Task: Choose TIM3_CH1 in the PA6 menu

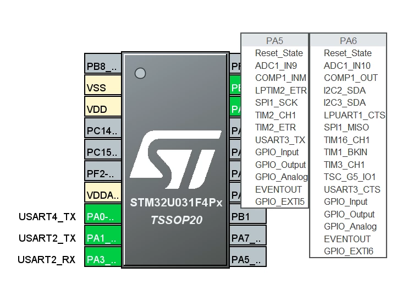Action: [348, 165]
